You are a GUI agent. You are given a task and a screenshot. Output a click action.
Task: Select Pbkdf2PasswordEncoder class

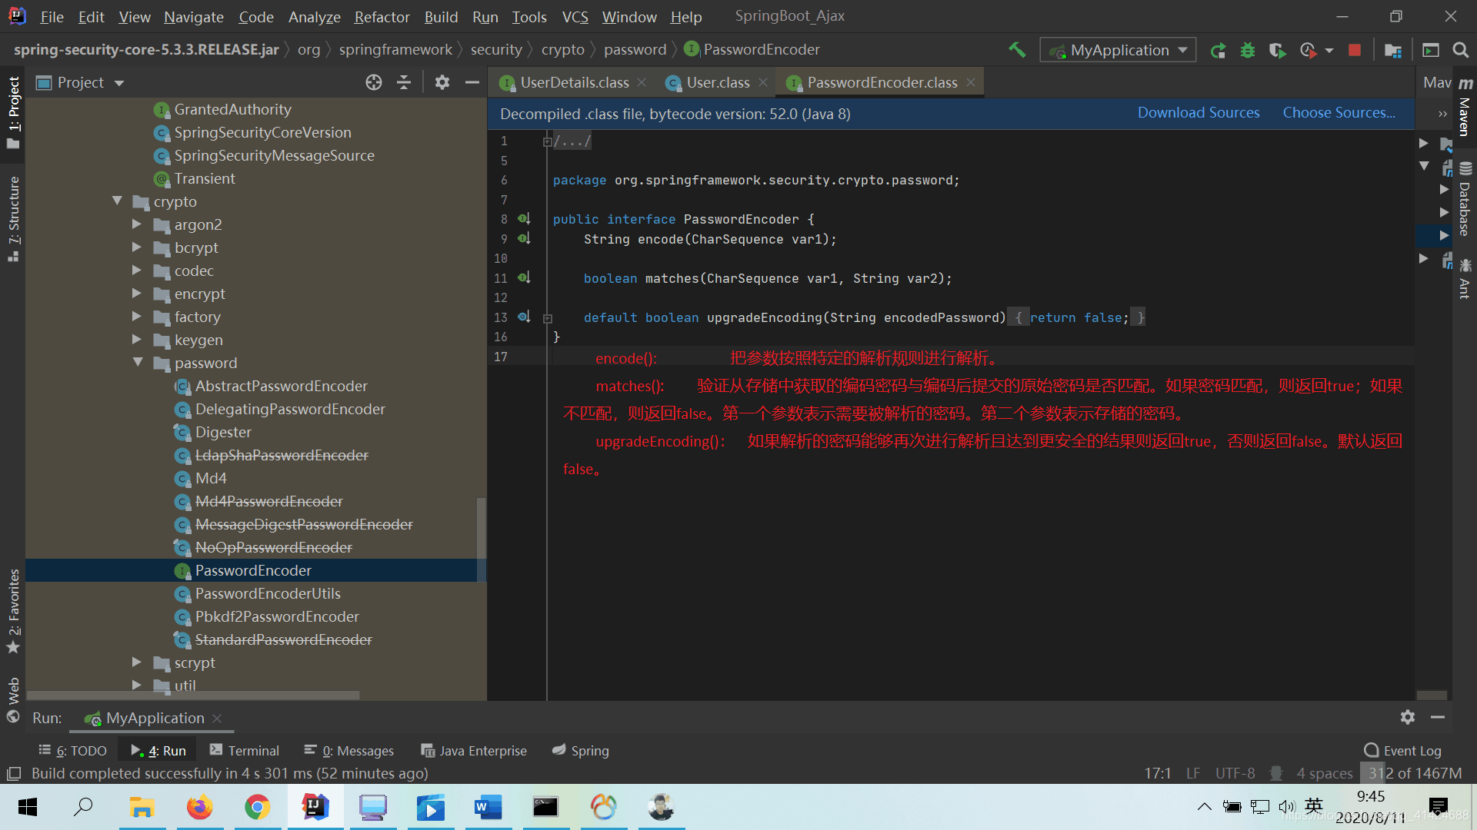[x=276, y=617]
